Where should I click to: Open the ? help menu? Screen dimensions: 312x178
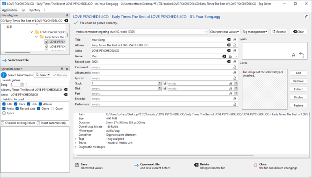click(x=45, y=10)
